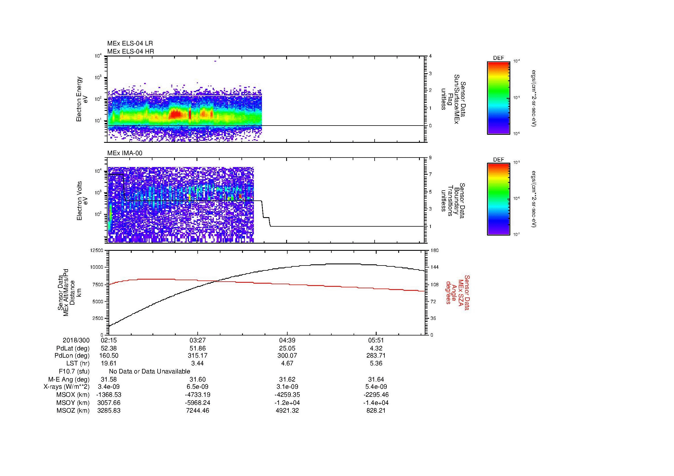Click the 'Boundary Transitions' axis label
Image resolution: width=674 pixels, height=476 pixels.
coord(453,201)
